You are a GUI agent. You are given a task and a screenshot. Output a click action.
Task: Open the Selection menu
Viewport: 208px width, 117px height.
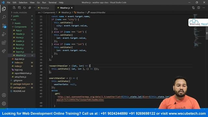pyautogui.click(x=23, y=3)
